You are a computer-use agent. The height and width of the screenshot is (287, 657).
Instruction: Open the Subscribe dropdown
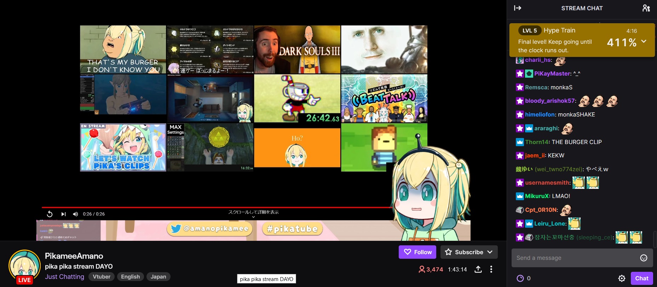(x=469, y=252)
